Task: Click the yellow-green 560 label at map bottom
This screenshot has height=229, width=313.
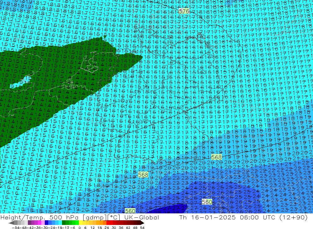Action: [130, 211]
